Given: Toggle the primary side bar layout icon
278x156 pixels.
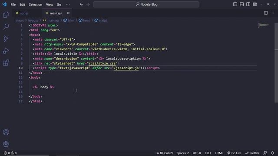Looking at the screenshot, I should [235, 4].
